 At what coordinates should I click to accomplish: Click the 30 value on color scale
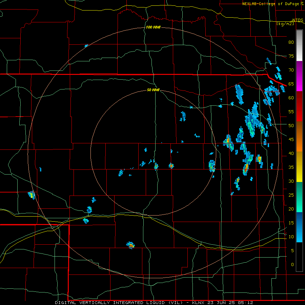pyautogui.click(x=291, y=181)
